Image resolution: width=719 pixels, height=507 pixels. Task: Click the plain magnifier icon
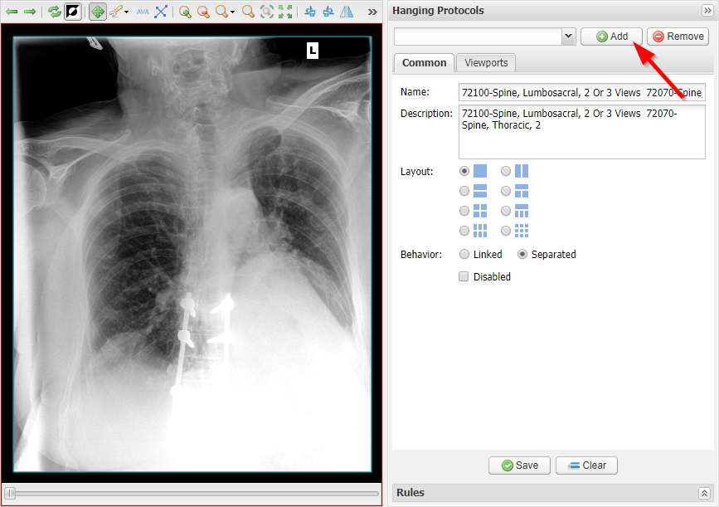[248, 12]
